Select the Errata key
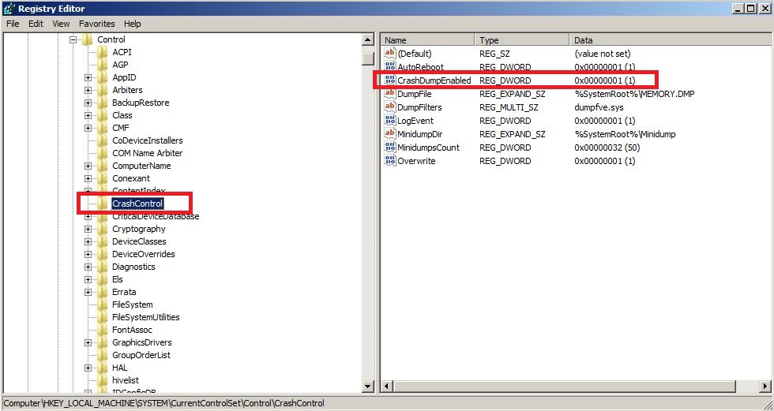The width and height of the screenshot is (774, 411). 124,292
